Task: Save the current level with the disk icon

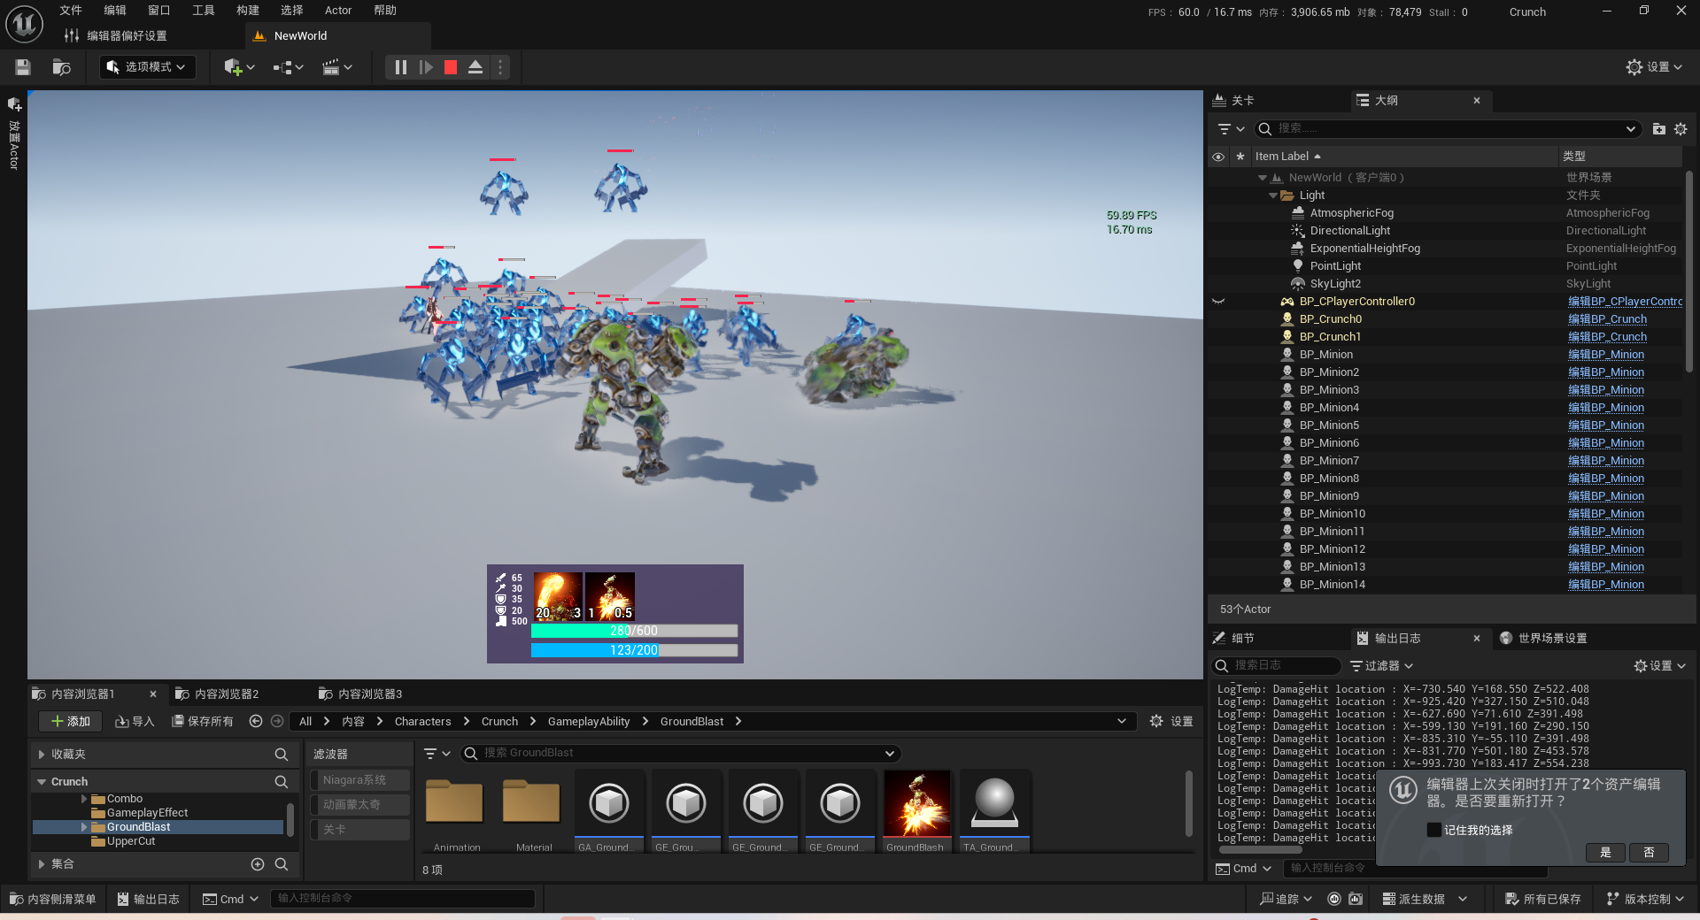Action: tap(23, 67)
